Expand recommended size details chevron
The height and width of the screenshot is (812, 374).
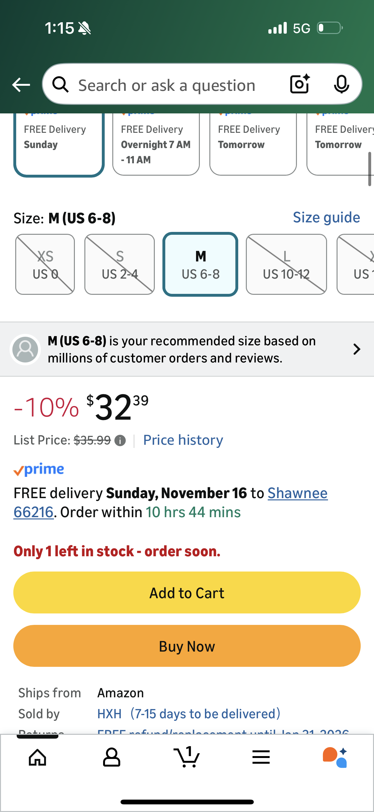click(x=357, y=349)
